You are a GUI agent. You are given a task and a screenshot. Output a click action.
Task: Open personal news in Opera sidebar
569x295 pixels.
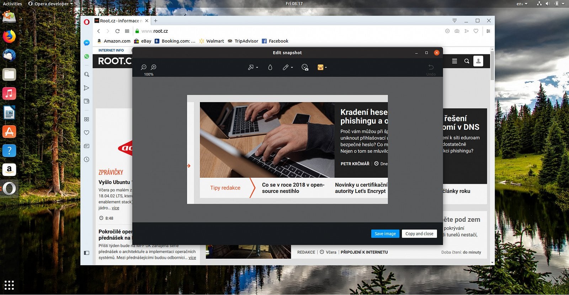pyautogui.click(x=86, y=146)
